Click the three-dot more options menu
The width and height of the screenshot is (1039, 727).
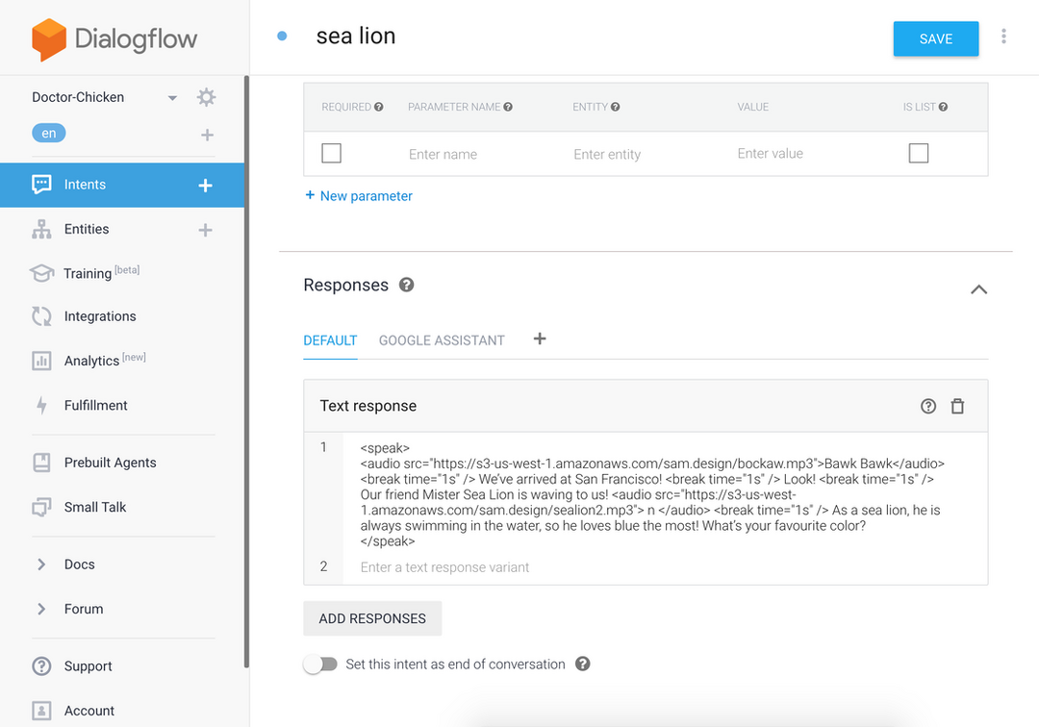(1003, 37)
